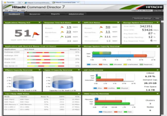This screenshot has height=116, width=167.
Task: Click the Help button beside Dashboard Settings
Action: 157,18
